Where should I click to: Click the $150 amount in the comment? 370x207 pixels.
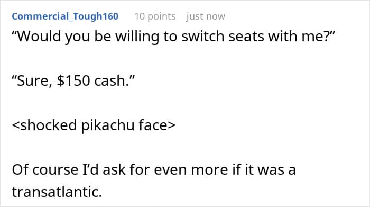click(x=73, y=81)
